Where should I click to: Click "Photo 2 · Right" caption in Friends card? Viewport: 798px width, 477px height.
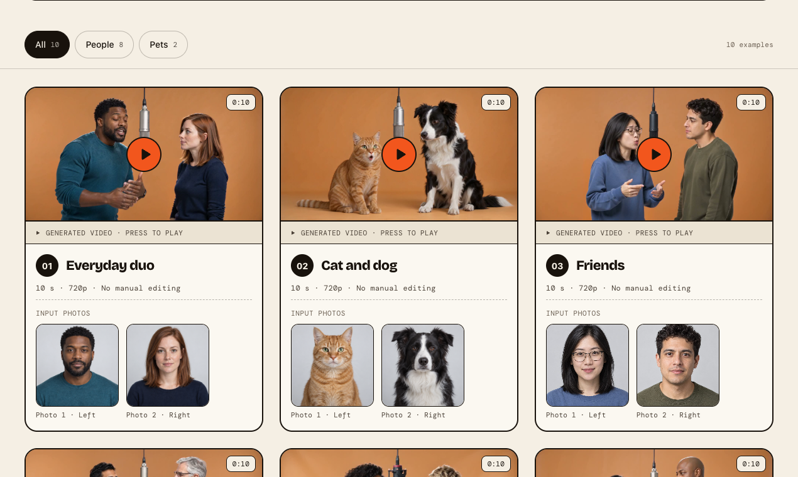coord(669,415)
